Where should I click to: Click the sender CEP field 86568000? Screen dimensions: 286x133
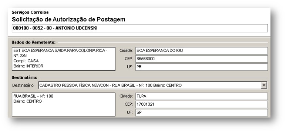pyautogui.click(x=202, y=59)
